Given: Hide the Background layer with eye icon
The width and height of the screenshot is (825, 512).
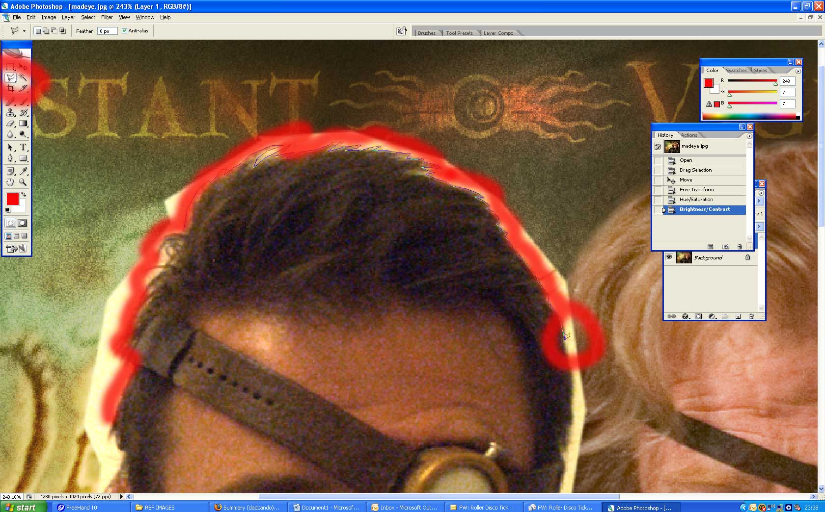Looking at the screenshot, I should (x=669, y=257).
